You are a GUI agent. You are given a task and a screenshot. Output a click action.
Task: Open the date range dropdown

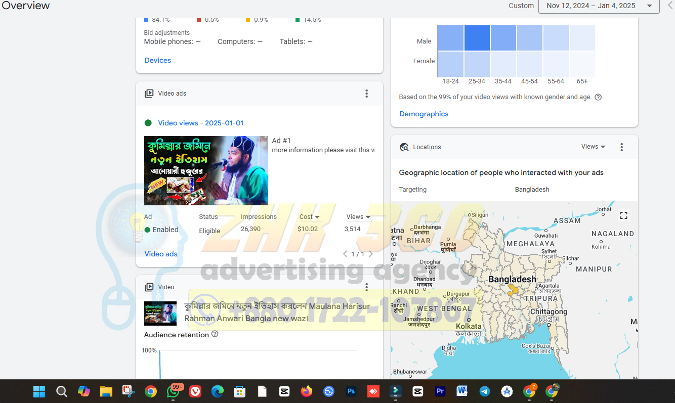pyautogui.click(x=599, y=6)
